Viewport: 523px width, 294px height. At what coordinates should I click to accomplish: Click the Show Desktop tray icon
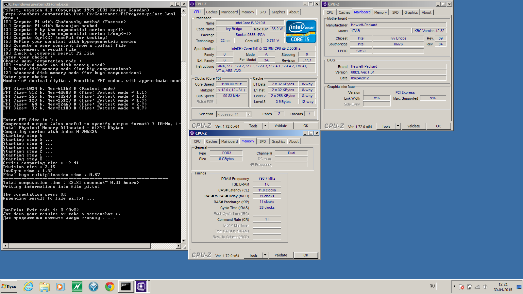[x=519, y=287]
